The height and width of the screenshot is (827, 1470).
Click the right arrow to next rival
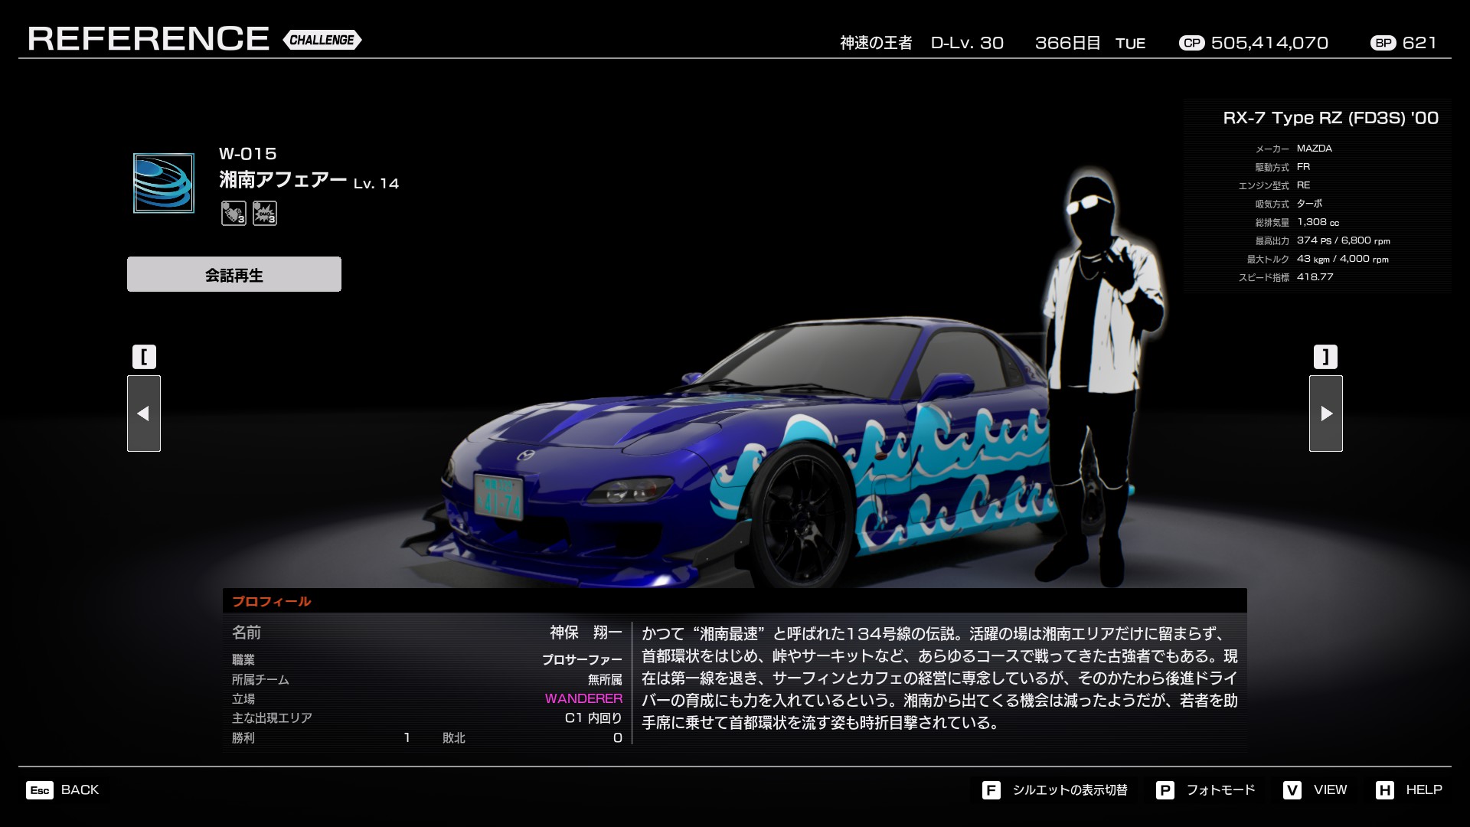(x=1325, y=413)
